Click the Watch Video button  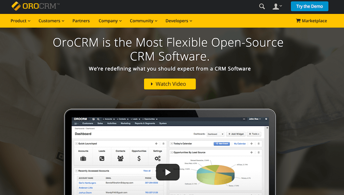point(170,84)
